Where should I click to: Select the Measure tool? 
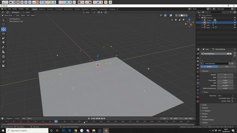[3, 52]
